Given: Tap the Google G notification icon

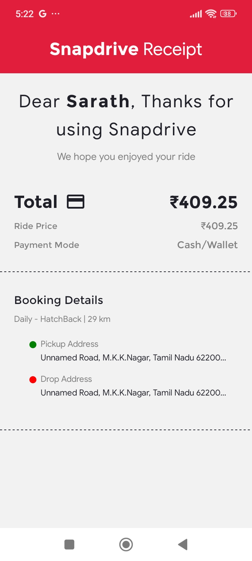Looking at the screenshot, I should 43,14.
